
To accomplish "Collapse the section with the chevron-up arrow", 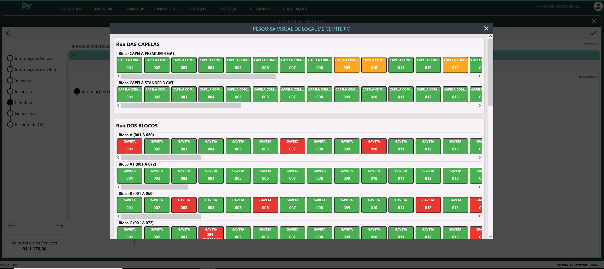I will 74,55.
